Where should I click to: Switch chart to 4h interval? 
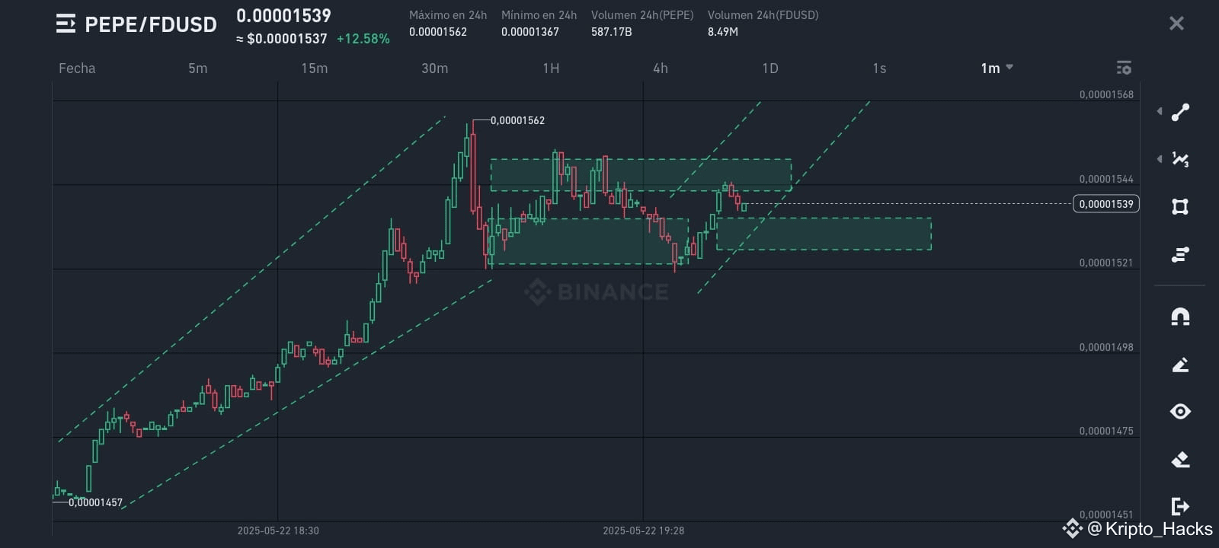pos(661,68)
